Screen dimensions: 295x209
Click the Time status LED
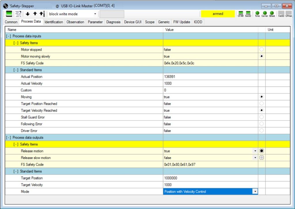(x=257, y=13)
